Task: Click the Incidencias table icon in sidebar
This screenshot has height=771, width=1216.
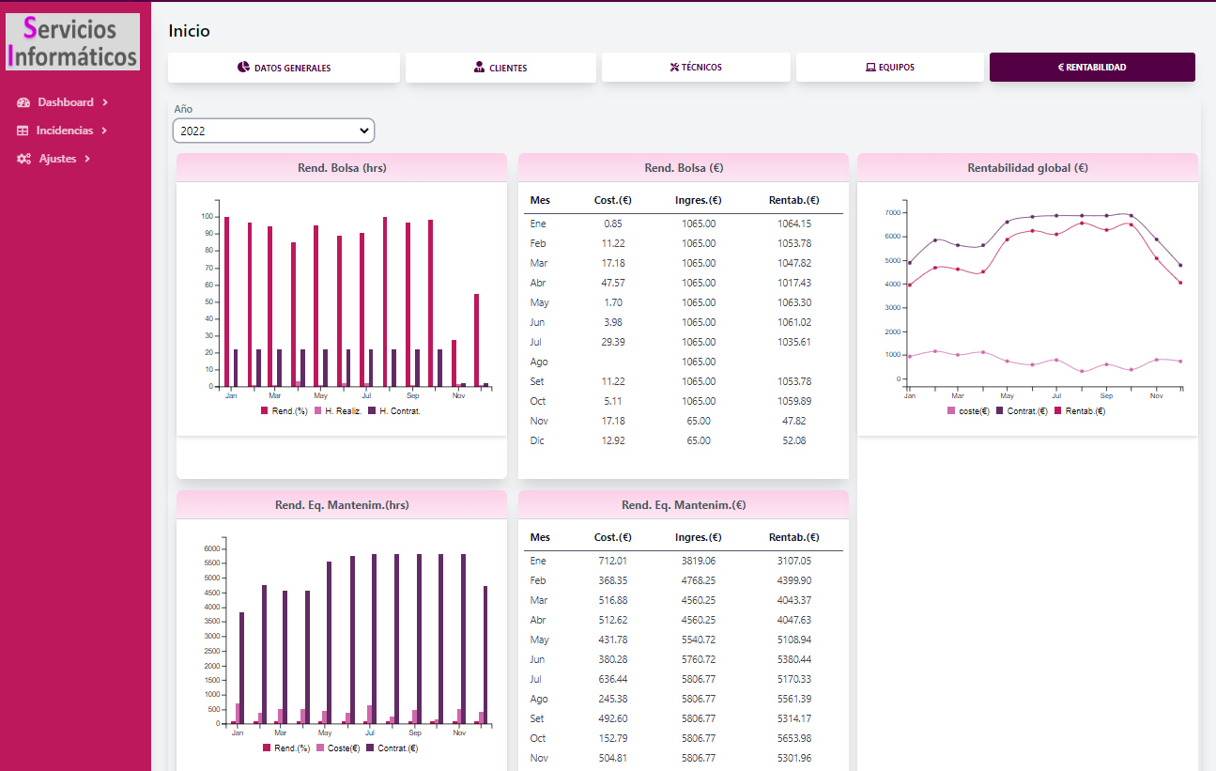Action: pyautogui.click(x=23, y=131)
